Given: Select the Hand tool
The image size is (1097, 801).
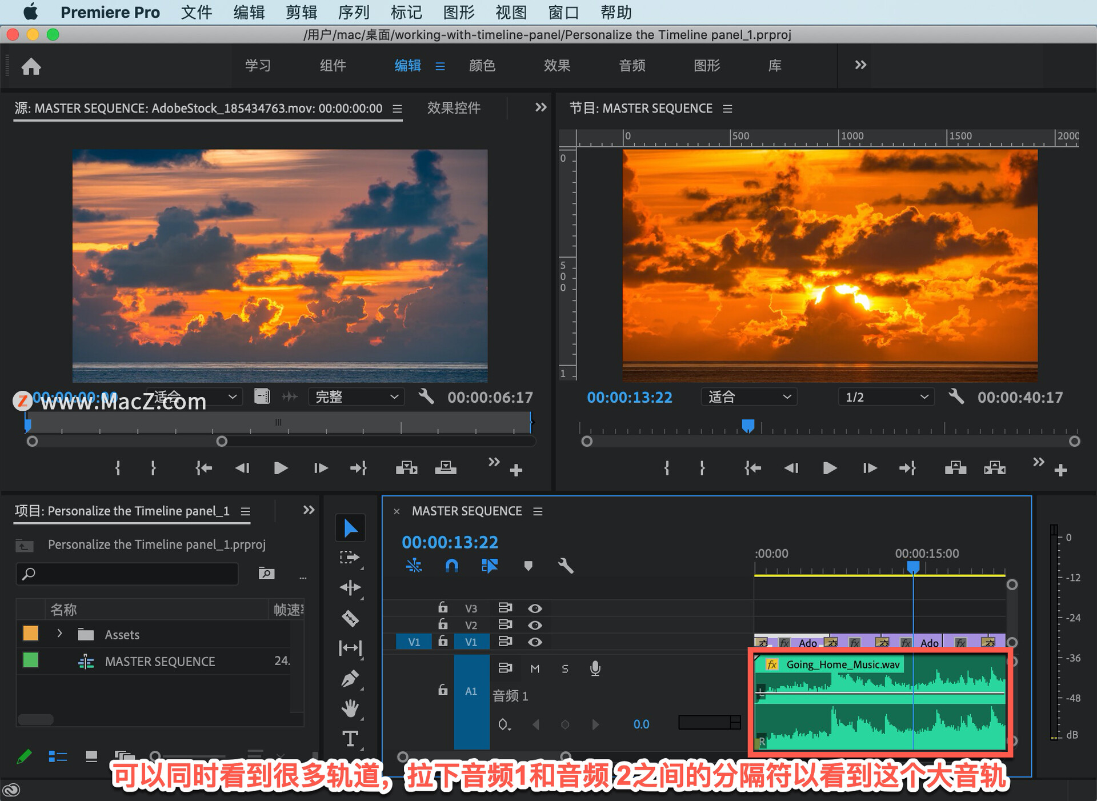Looking at the screenshot, I should tap(350, 708).
